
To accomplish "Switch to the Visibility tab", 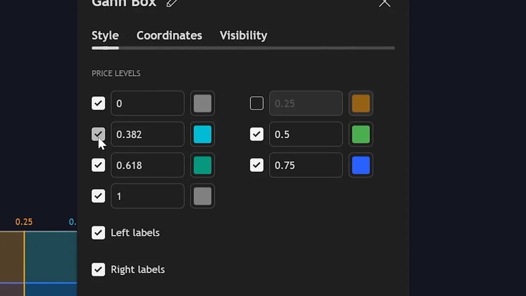I will (x=243, y=35).
